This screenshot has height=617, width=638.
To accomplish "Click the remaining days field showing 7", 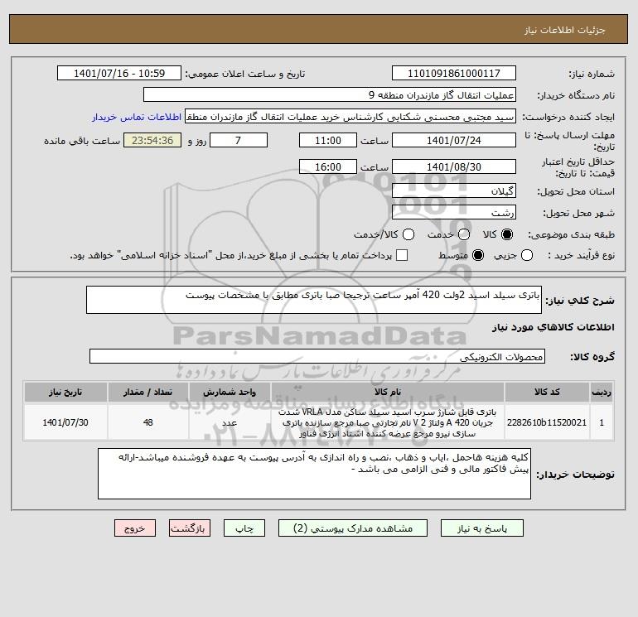I will tap(239, 140).
